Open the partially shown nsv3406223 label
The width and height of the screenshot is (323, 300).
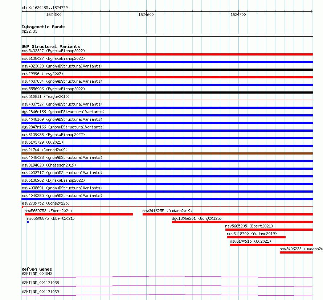point(301,249)
